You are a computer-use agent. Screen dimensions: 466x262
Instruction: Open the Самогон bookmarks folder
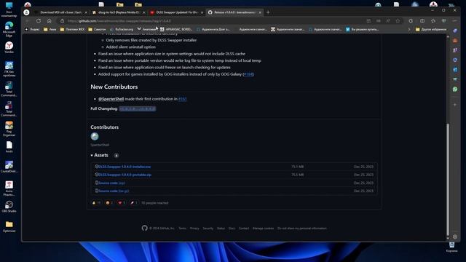(97, 29)
